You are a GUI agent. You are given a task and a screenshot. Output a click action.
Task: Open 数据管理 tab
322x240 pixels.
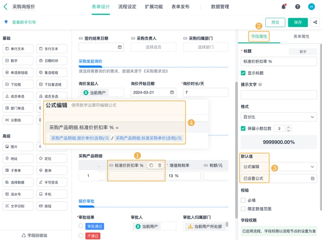coord(220,7)
